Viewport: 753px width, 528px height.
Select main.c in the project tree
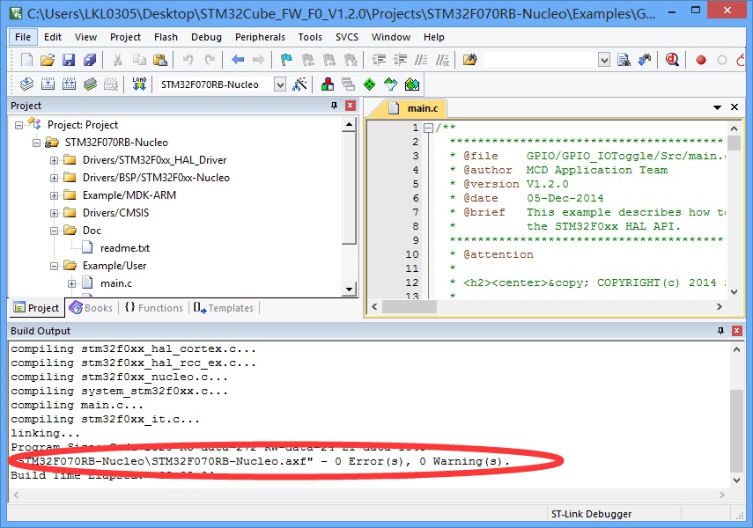pyautogui.click(x=115, y=283)
